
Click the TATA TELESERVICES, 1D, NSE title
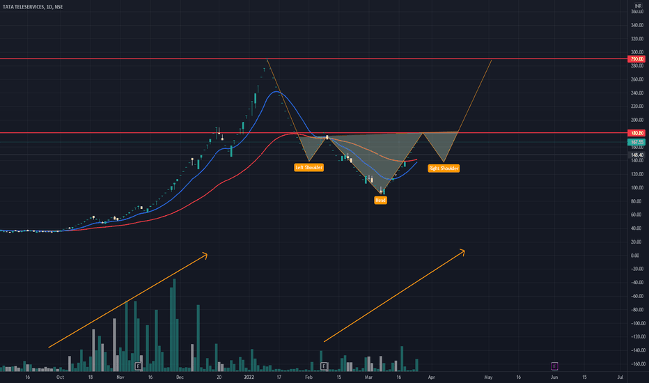click(x=33, y=7)
